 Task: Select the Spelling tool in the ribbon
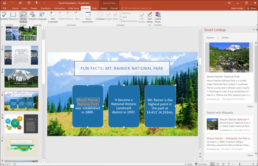[4, 16]
